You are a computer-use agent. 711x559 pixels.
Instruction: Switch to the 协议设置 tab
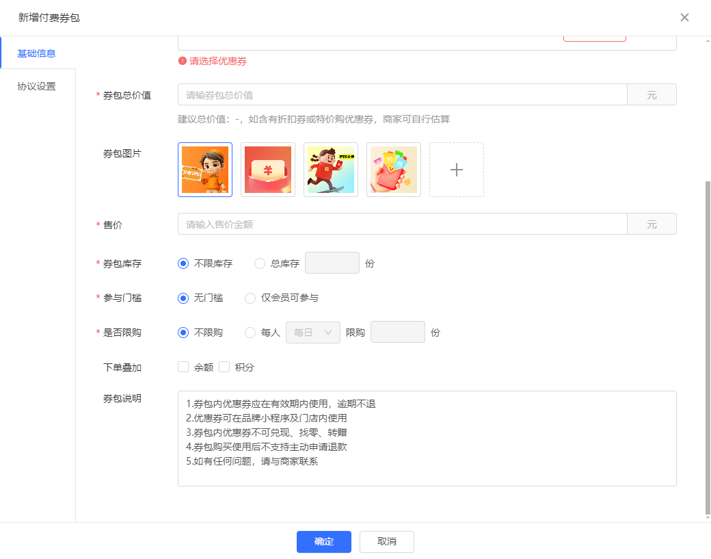pos(37,87)
